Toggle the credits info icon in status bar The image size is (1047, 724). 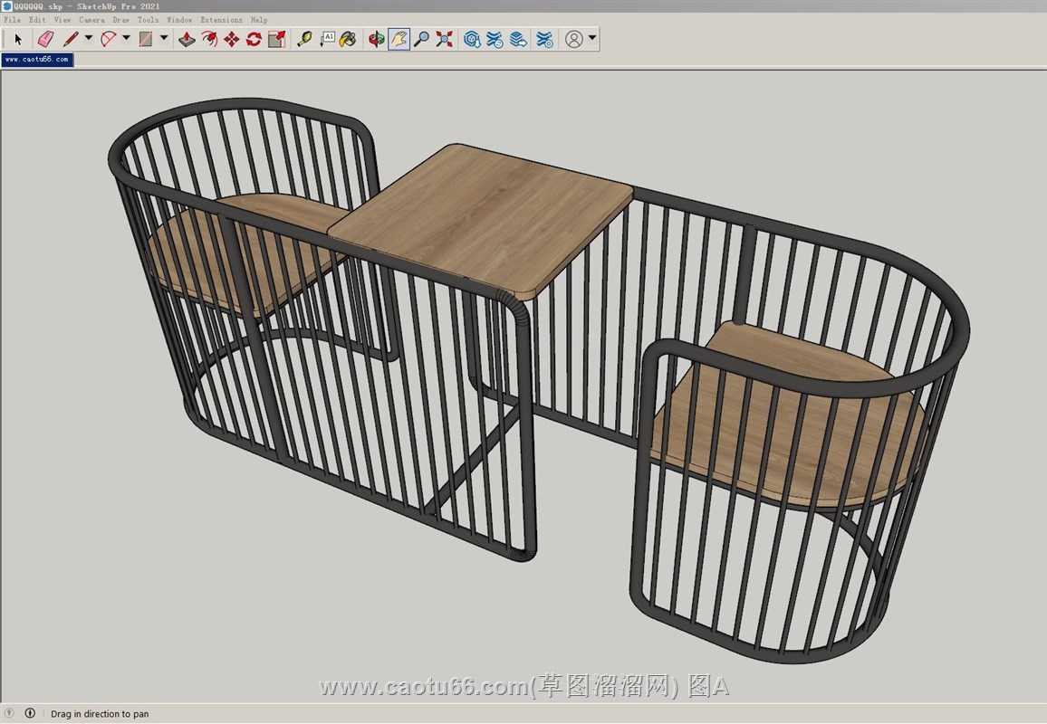[x=30, y=713]
